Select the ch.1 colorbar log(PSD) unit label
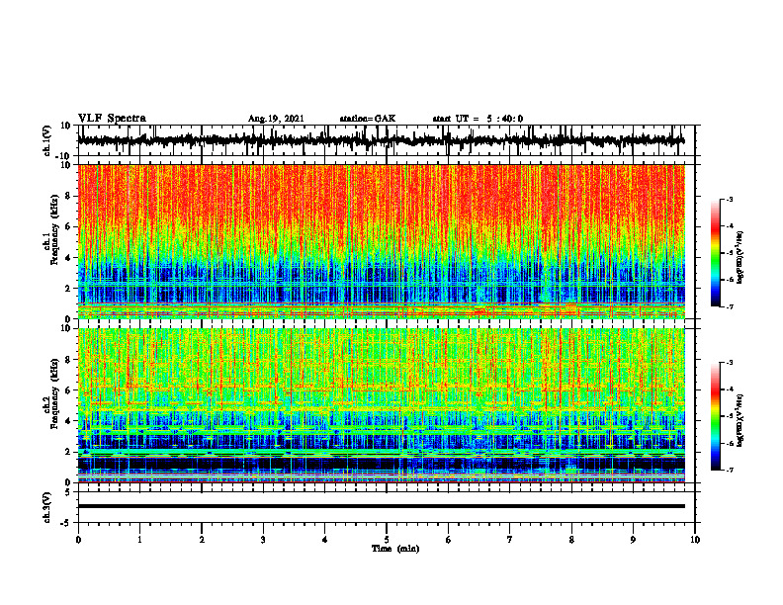783x605 pixels. coord(739,258)
